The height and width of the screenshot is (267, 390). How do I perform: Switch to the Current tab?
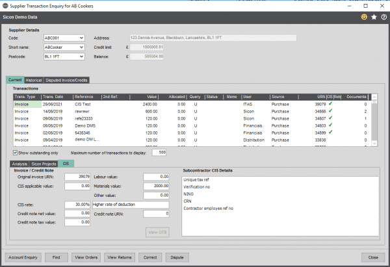click(x=15, y=80)
